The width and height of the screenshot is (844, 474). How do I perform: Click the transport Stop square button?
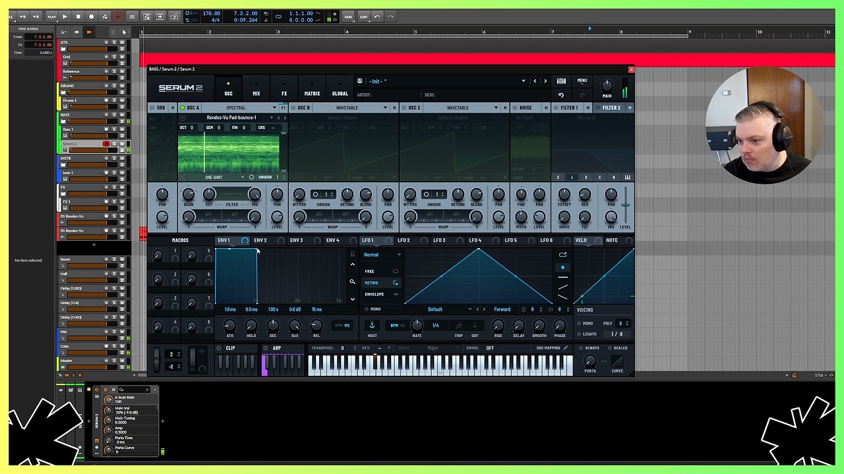coord(78,16)
